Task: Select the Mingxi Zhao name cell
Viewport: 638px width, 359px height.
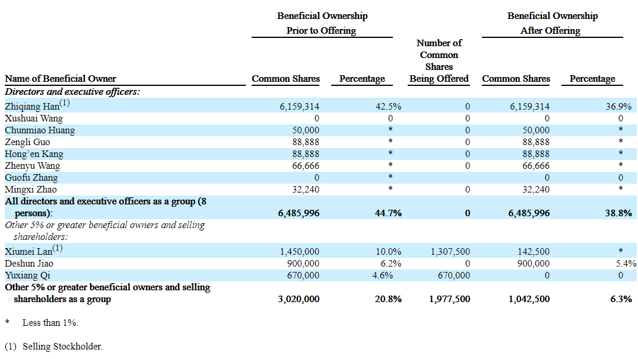Action: pyautogui.click(x=31, y=190)
